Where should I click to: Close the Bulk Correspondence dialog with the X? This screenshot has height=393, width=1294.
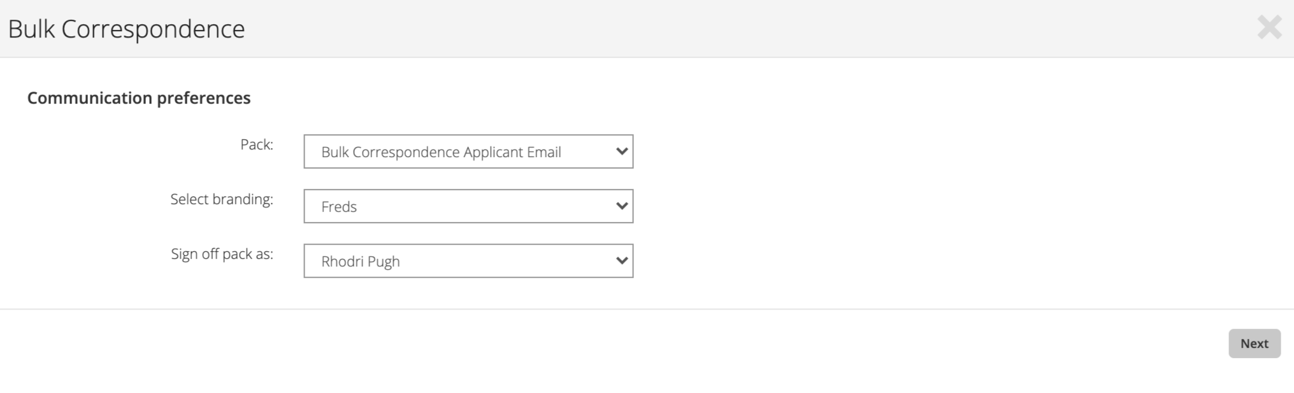(1269, 27)
